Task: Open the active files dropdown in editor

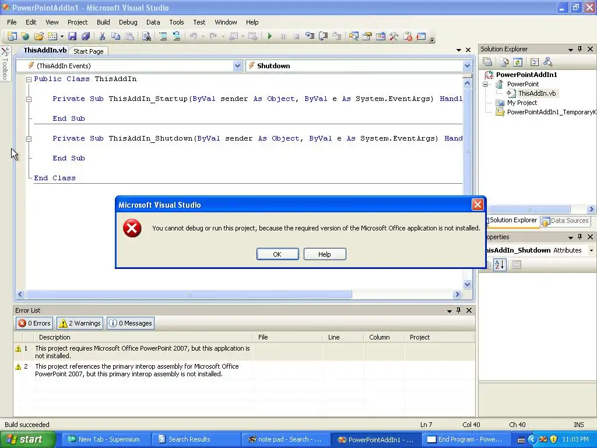Action: pos(458,50)
